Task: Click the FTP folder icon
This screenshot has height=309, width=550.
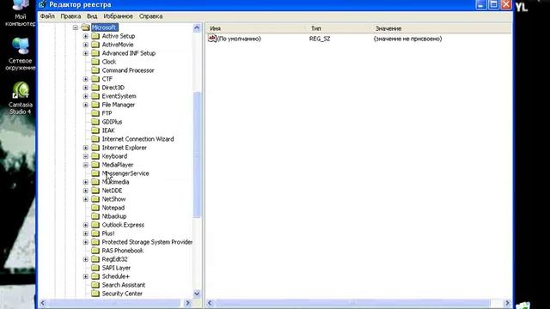Action: 95,113
